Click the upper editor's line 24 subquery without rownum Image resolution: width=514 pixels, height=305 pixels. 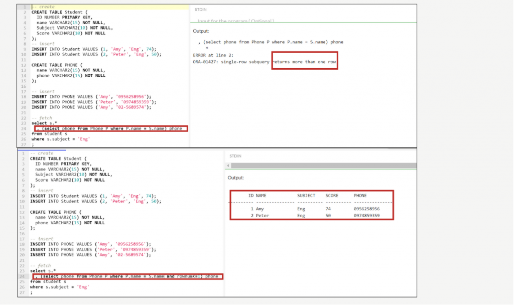coord(109,128)
